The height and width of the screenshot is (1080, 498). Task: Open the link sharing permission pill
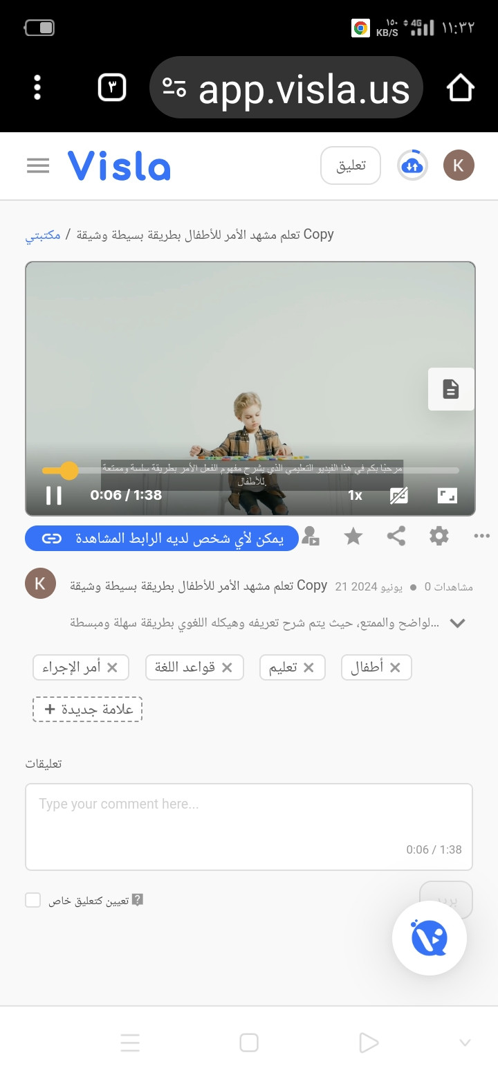tap(162, 539)
